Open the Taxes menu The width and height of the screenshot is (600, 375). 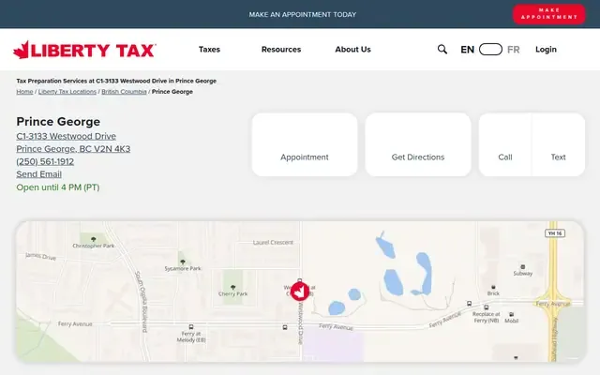coord(209,50)
